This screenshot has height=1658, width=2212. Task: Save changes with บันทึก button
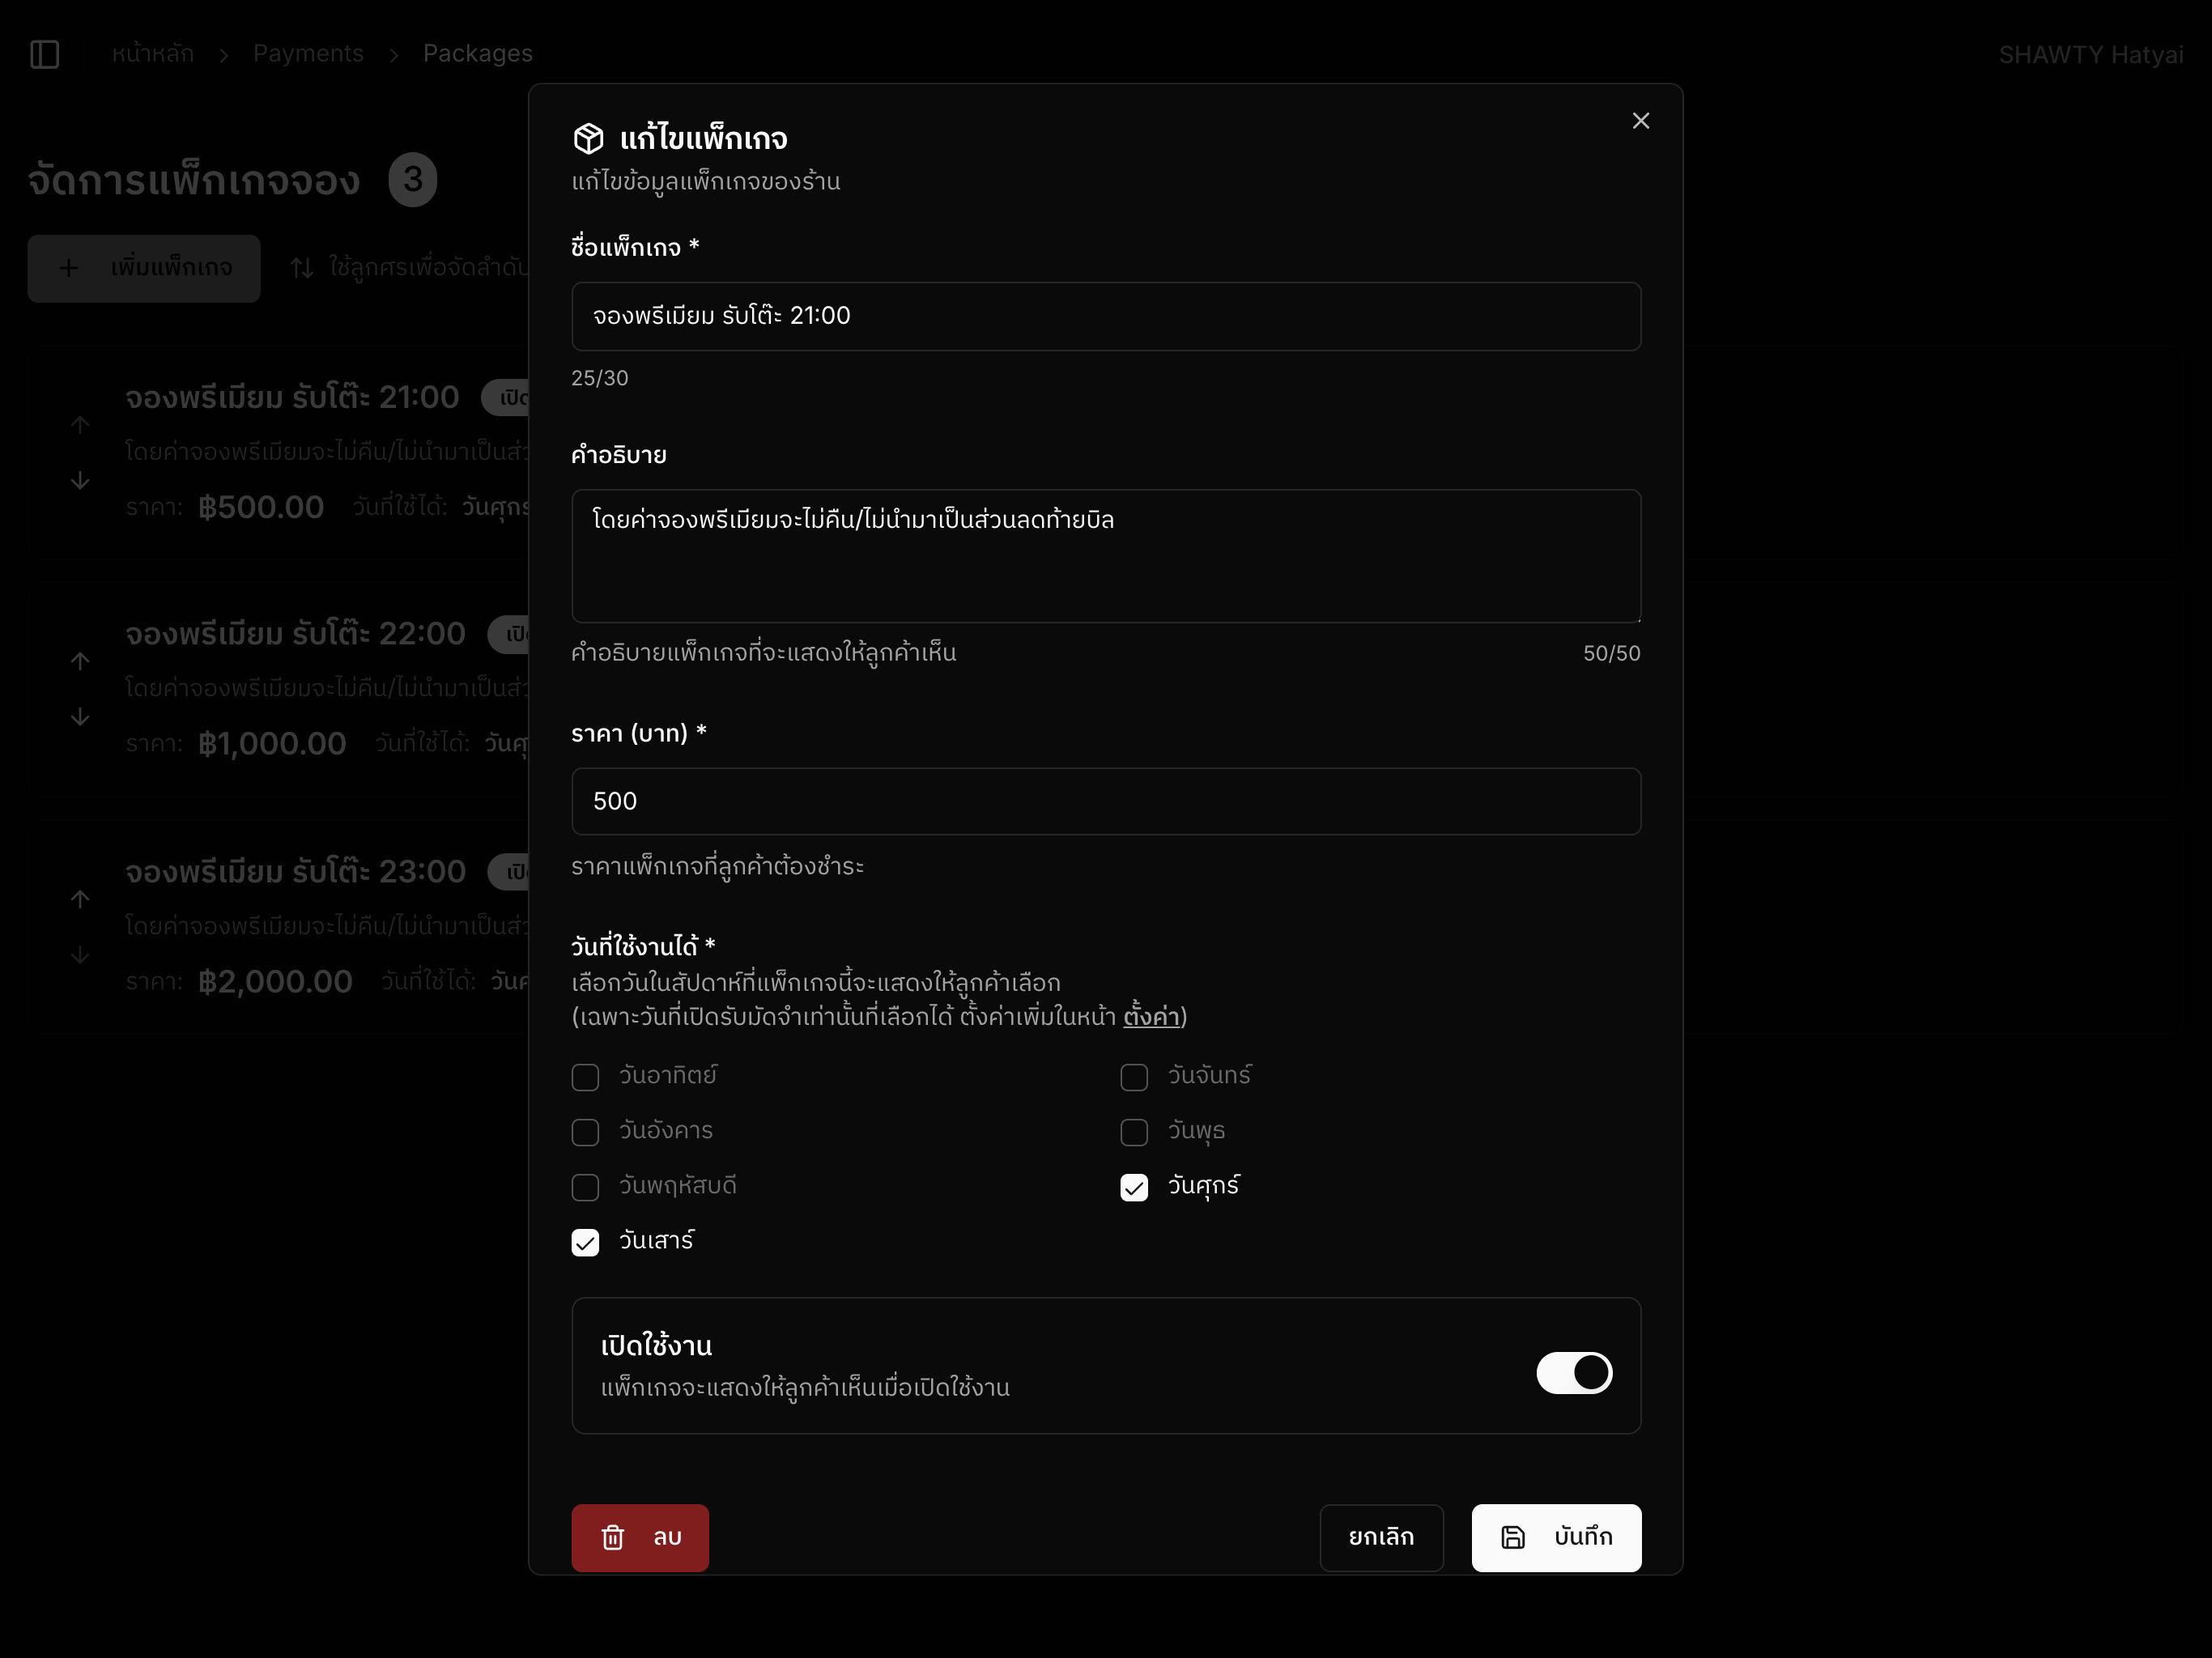point(1556,1537)
